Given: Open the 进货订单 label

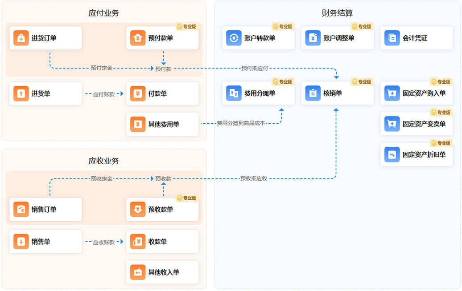Looking at the screenshot, I should tap(44, 38).
